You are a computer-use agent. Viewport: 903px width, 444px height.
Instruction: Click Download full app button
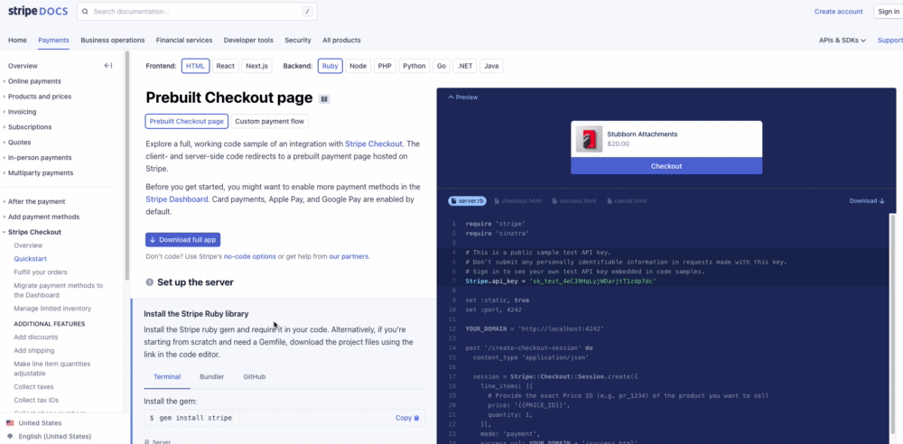[182, 239]
